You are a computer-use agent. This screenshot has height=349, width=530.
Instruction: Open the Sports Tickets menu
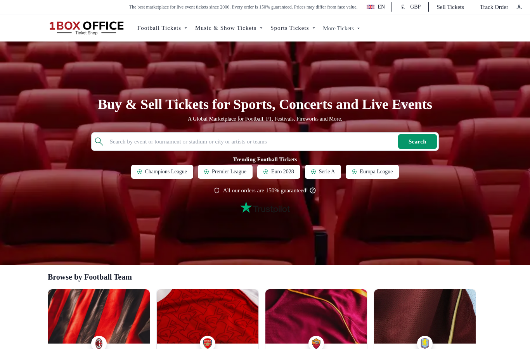[x=293, y=28]
